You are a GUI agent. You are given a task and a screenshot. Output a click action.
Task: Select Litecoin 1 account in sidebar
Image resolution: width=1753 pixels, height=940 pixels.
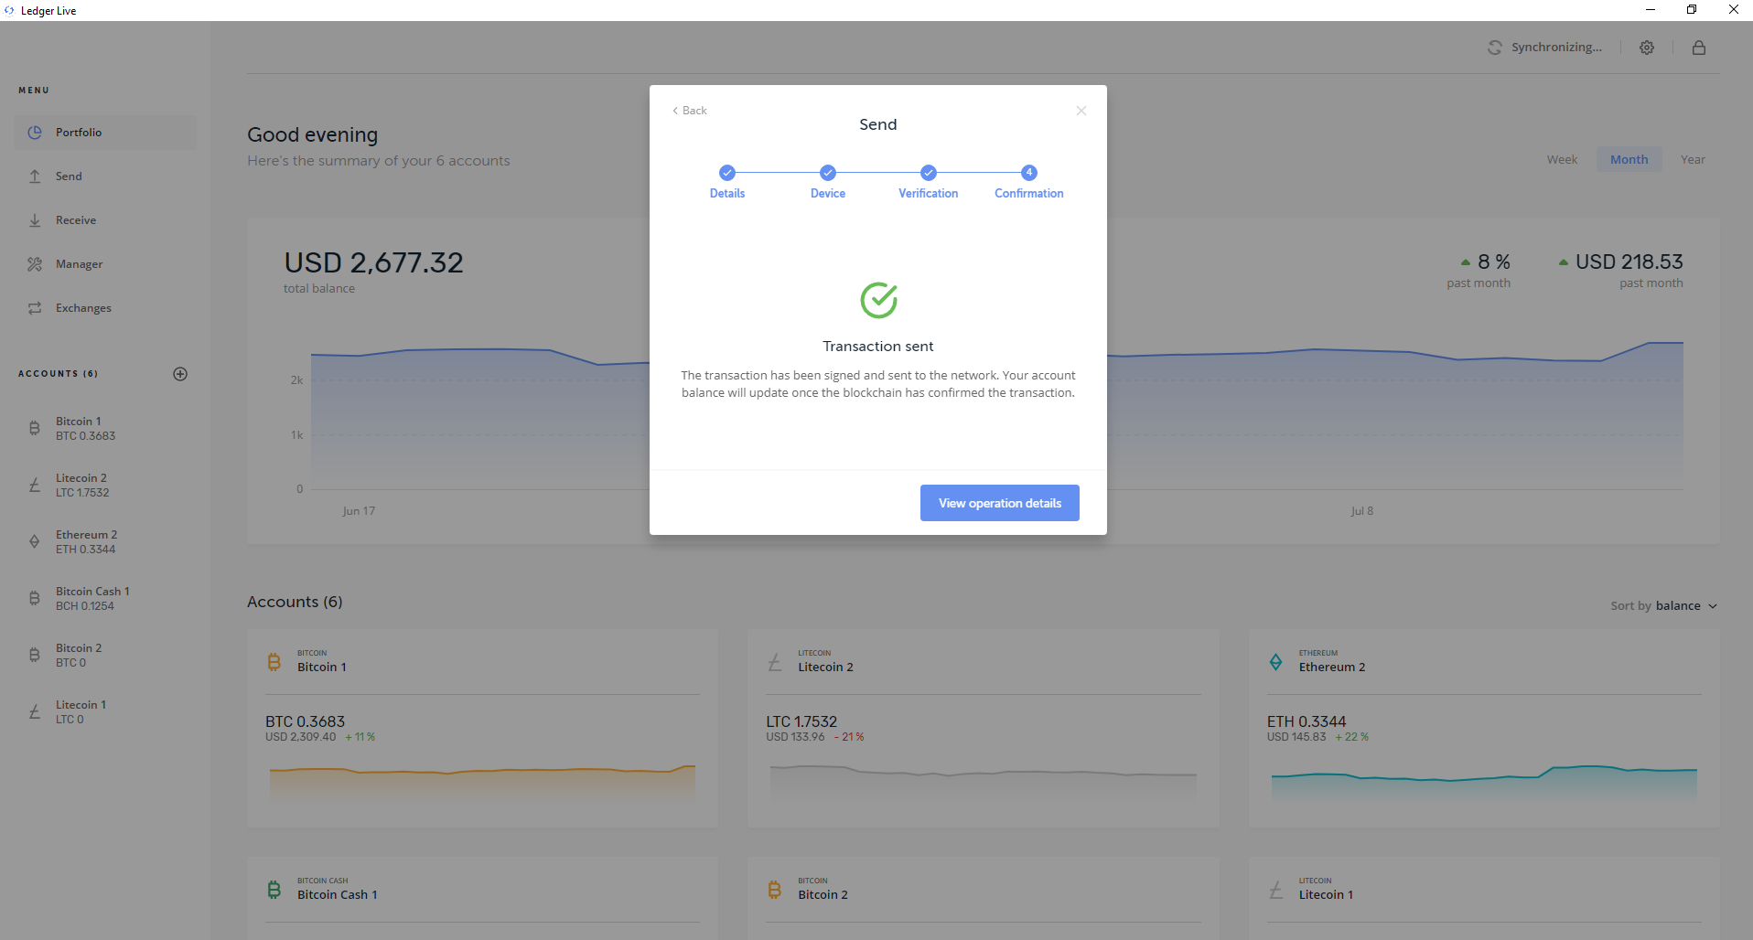[105, 711]
